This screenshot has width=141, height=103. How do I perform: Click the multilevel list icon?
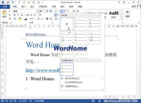pyautogui.click(x=67, y=11)
